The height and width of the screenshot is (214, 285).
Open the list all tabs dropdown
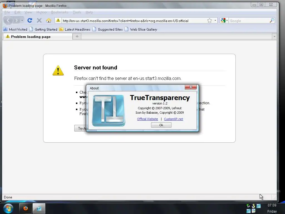click(274, 37)
